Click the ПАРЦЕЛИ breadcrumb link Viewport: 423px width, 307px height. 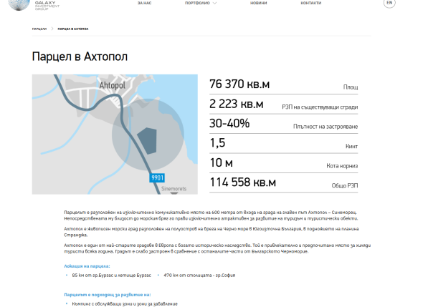pos(39,29)
